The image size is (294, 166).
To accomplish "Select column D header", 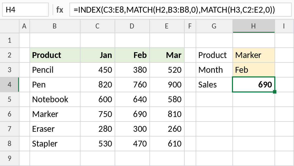I will click(x=132, y=26).
